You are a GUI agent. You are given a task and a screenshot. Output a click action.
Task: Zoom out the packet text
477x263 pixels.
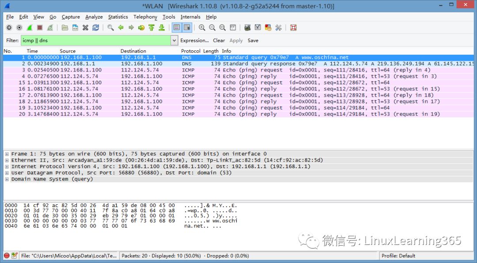[212, 28]
